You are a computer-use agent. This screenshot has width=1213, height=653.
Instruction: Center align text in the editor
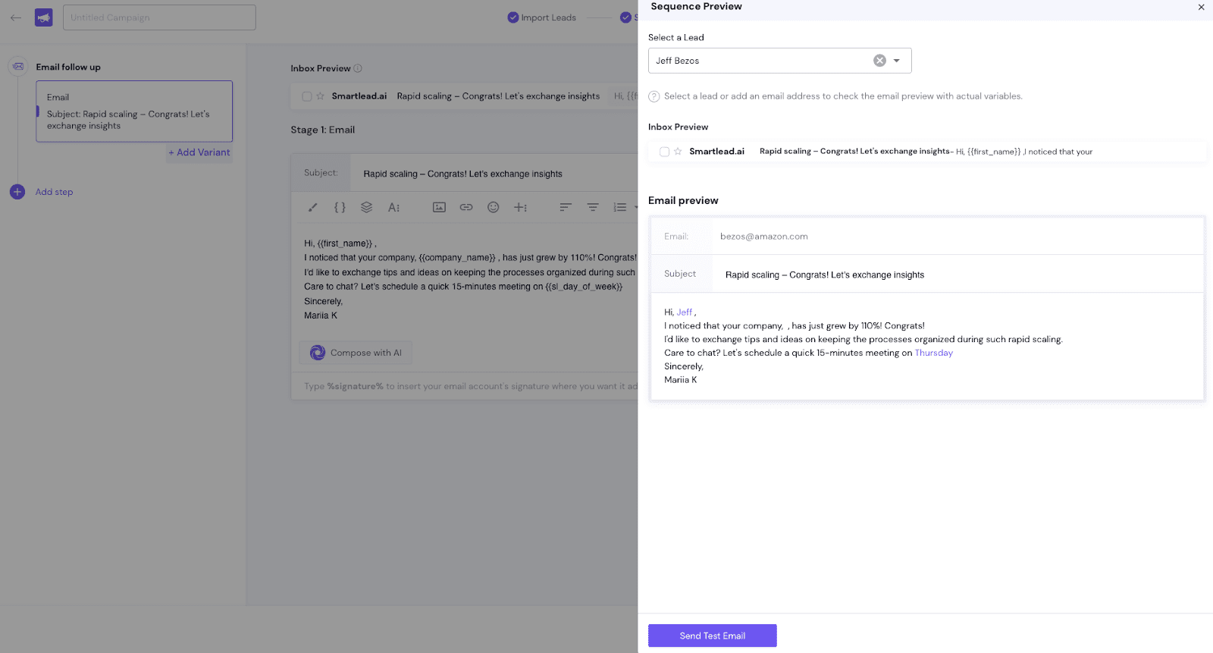pyautogui.click(x=593, y=207)
